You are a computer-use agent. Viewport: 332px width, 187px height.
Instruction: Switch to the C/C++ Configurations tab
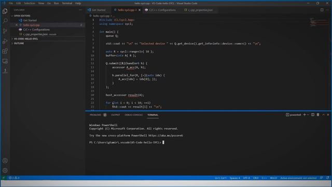[162, 10]
